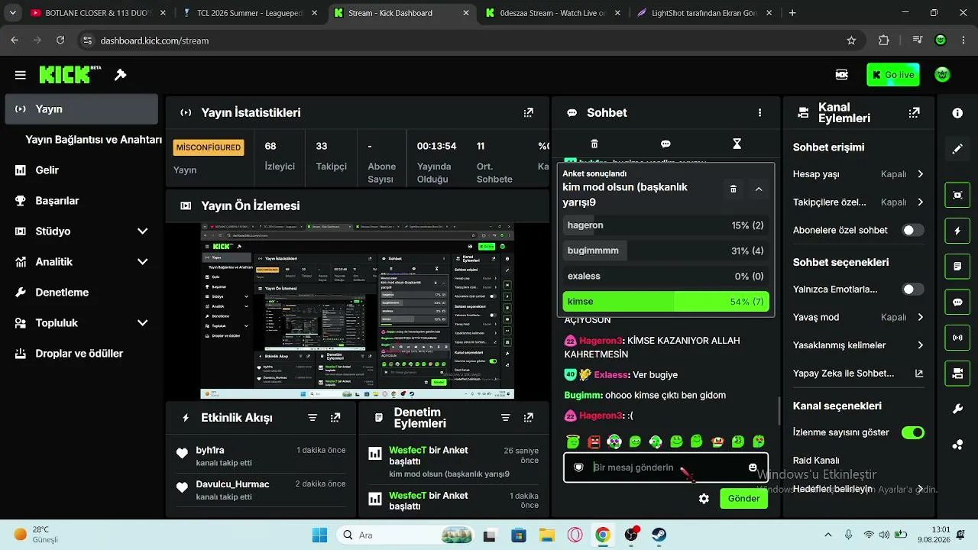Delete the poll using its trash icon
978x550 pixels.
[733, 189]
